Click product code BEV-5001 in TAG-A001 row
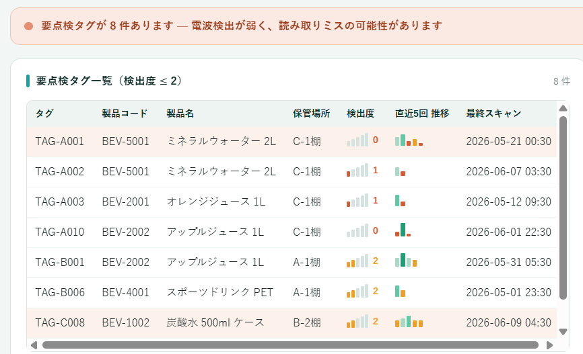 tap(125, 141)
